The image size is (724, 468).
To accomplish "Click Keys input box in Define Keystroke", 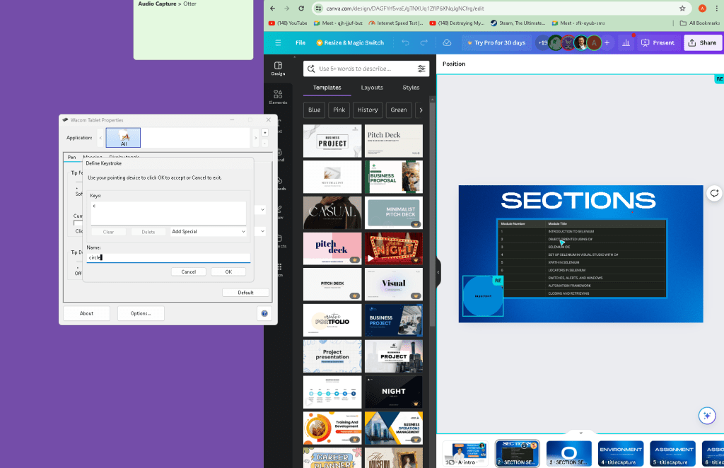I will pyautogui.click(x=168, y=213).
